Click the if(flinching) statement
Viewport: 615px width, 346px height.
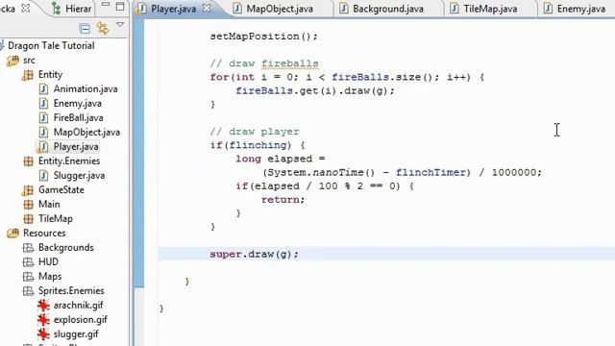pyautogui.click(x=258, y=145)
